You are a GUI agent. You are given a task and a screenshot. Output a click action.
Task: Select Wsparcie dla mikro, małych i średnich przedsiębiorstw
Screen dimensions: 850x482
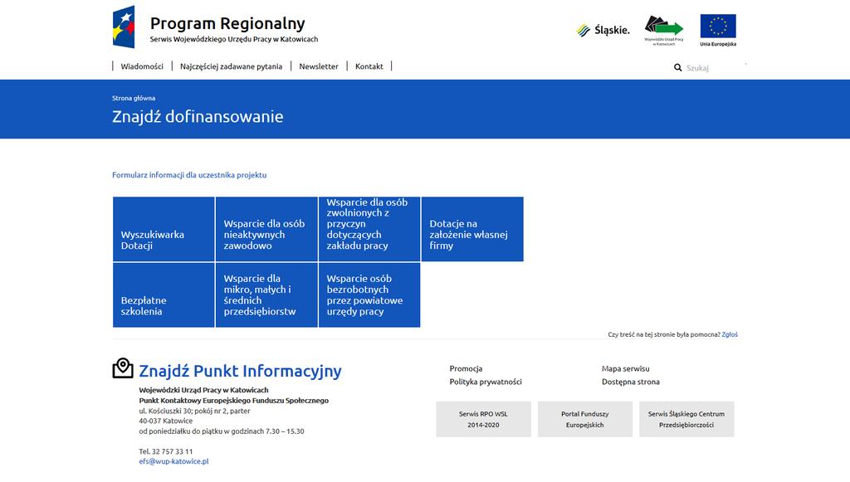pos(266,295)
